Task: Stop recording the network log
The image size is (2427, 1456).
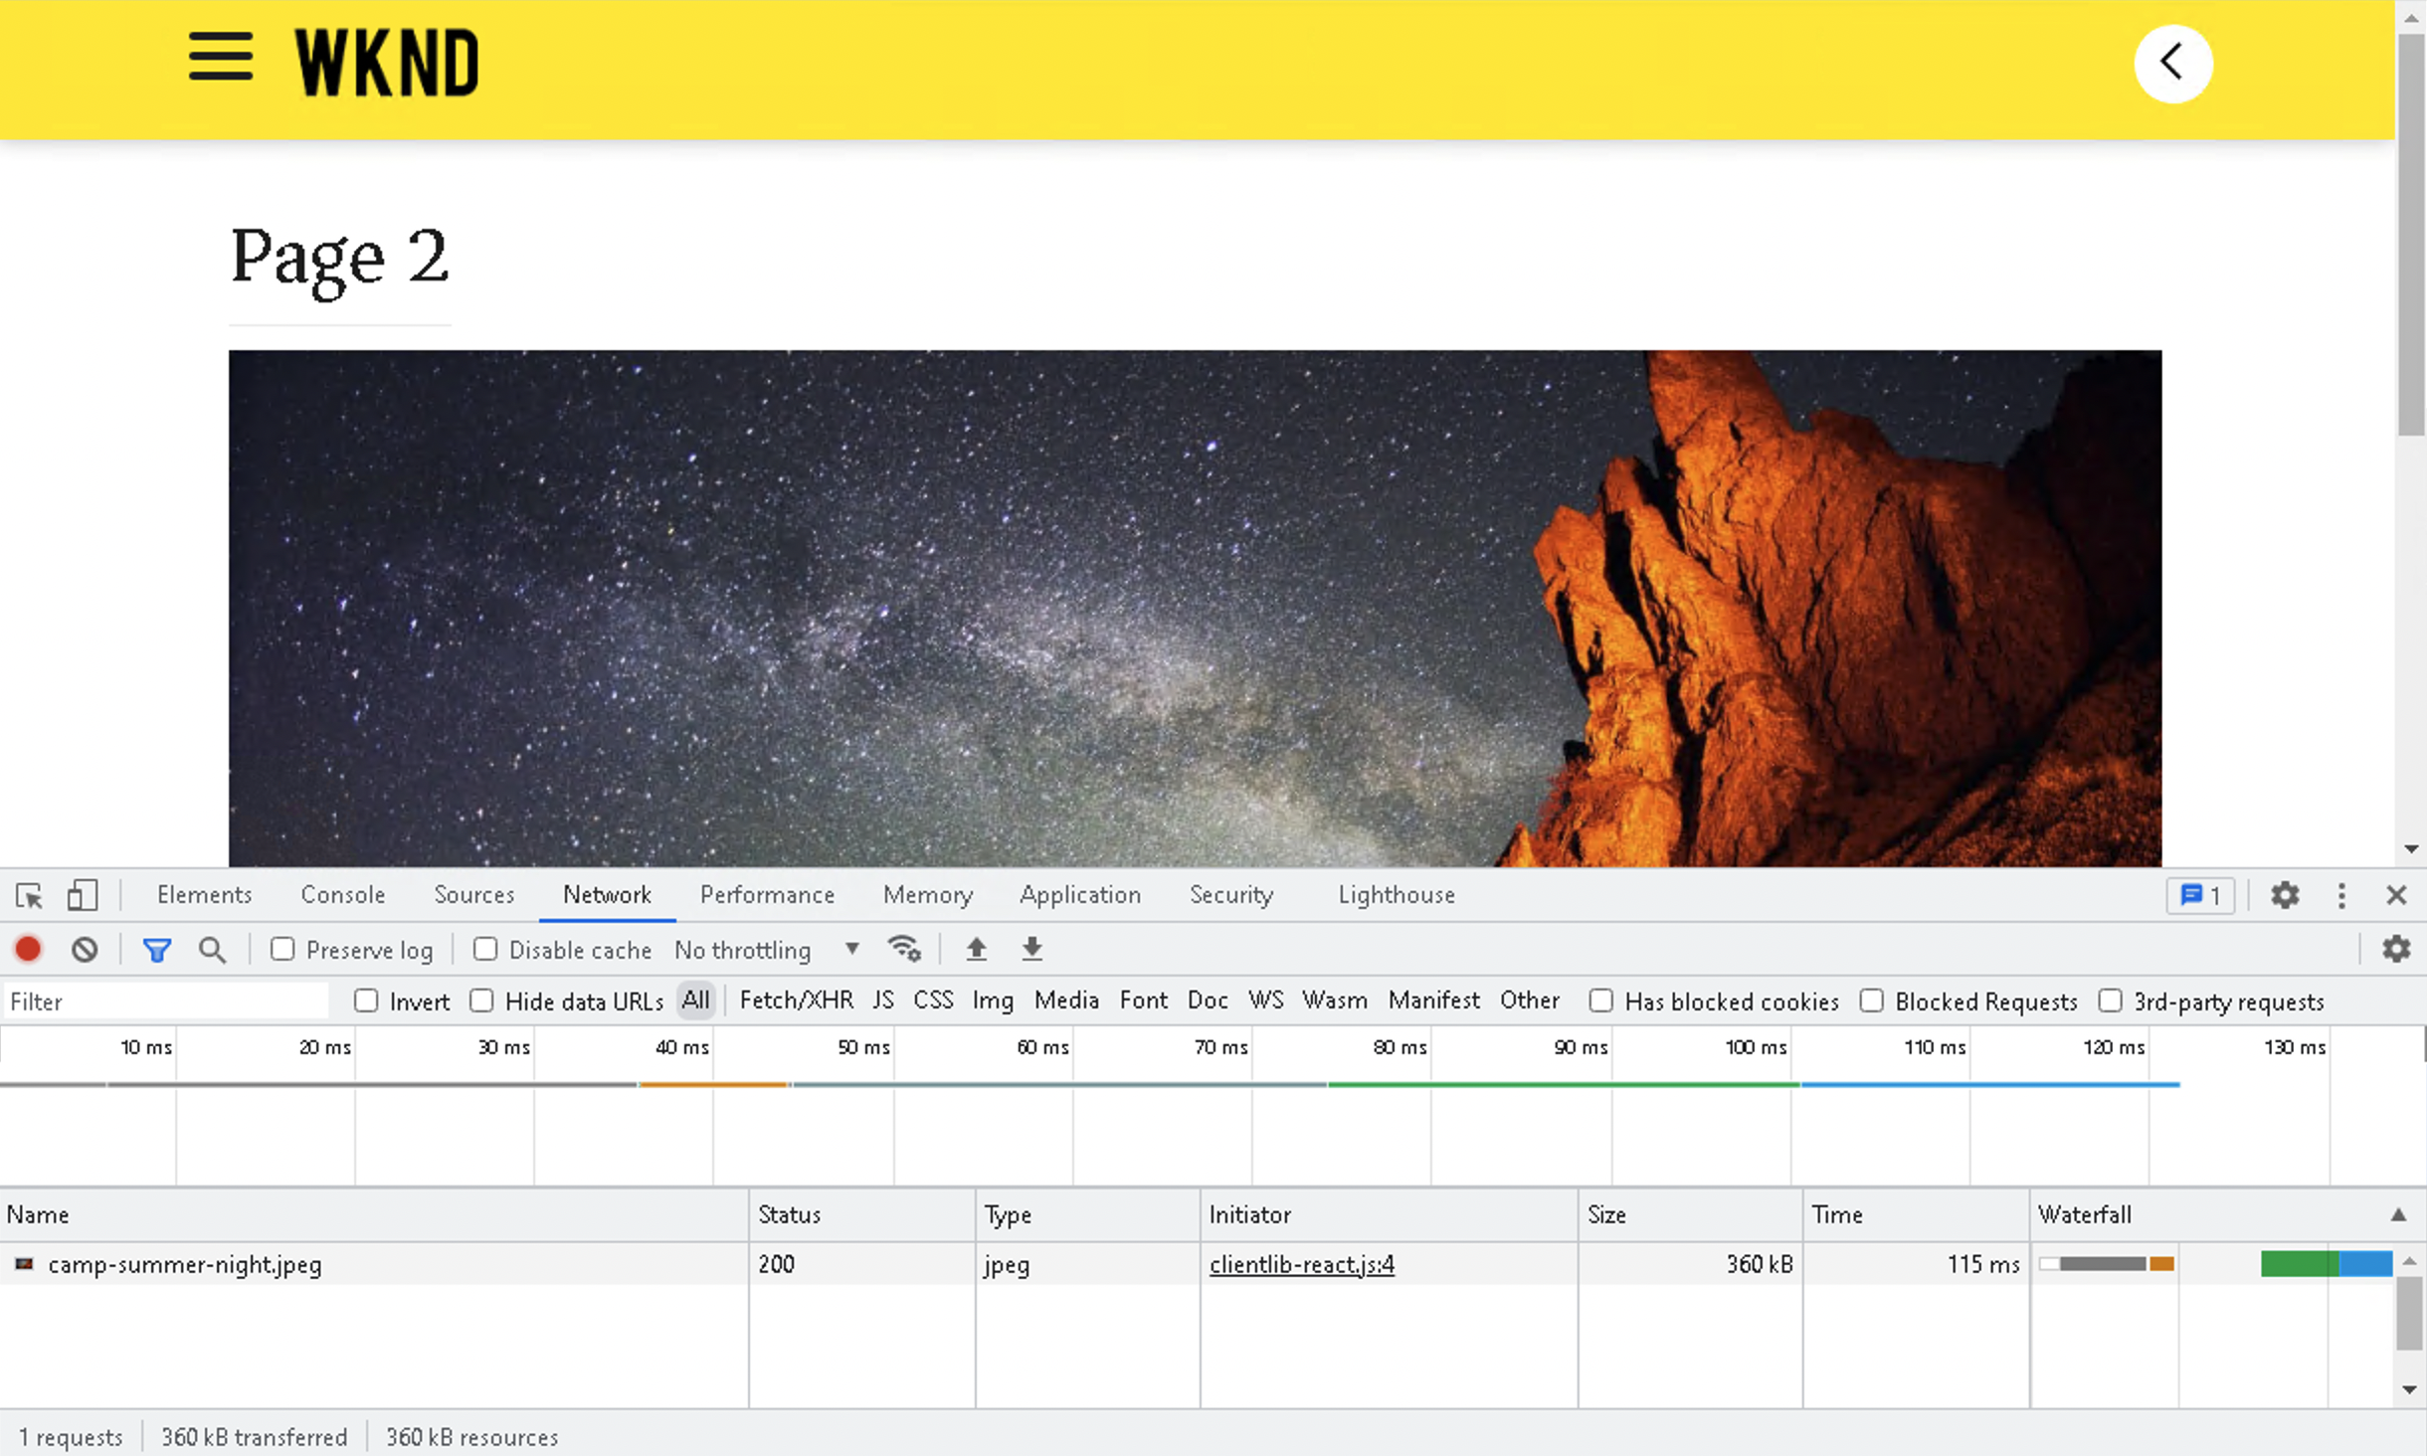Action: click(28, 950)
